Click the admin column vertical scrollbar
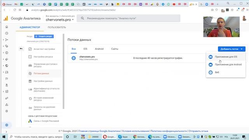249x140 pixels. (x=63, y=71)
